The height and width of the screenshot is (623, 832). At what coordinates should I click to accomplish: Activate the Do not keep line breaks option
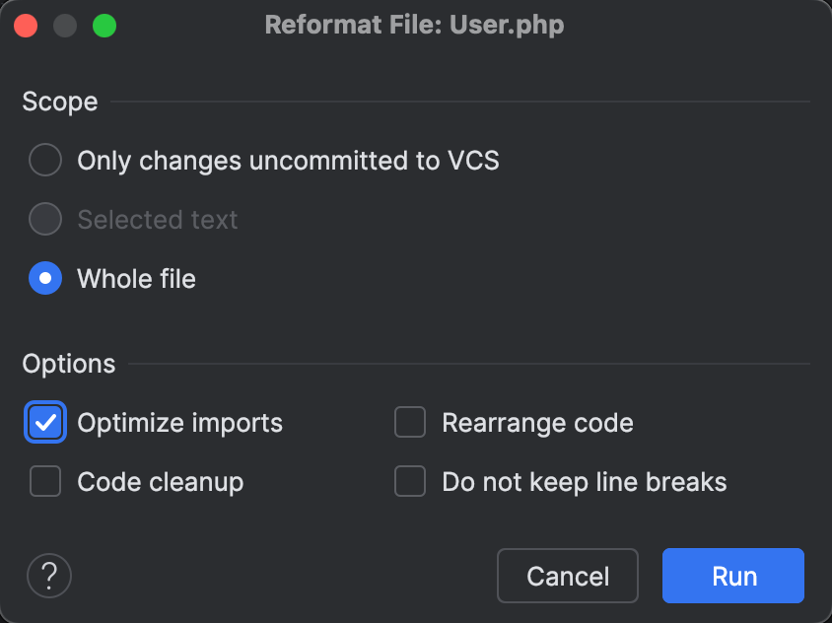pyautogui.click(x=409, y=481)
